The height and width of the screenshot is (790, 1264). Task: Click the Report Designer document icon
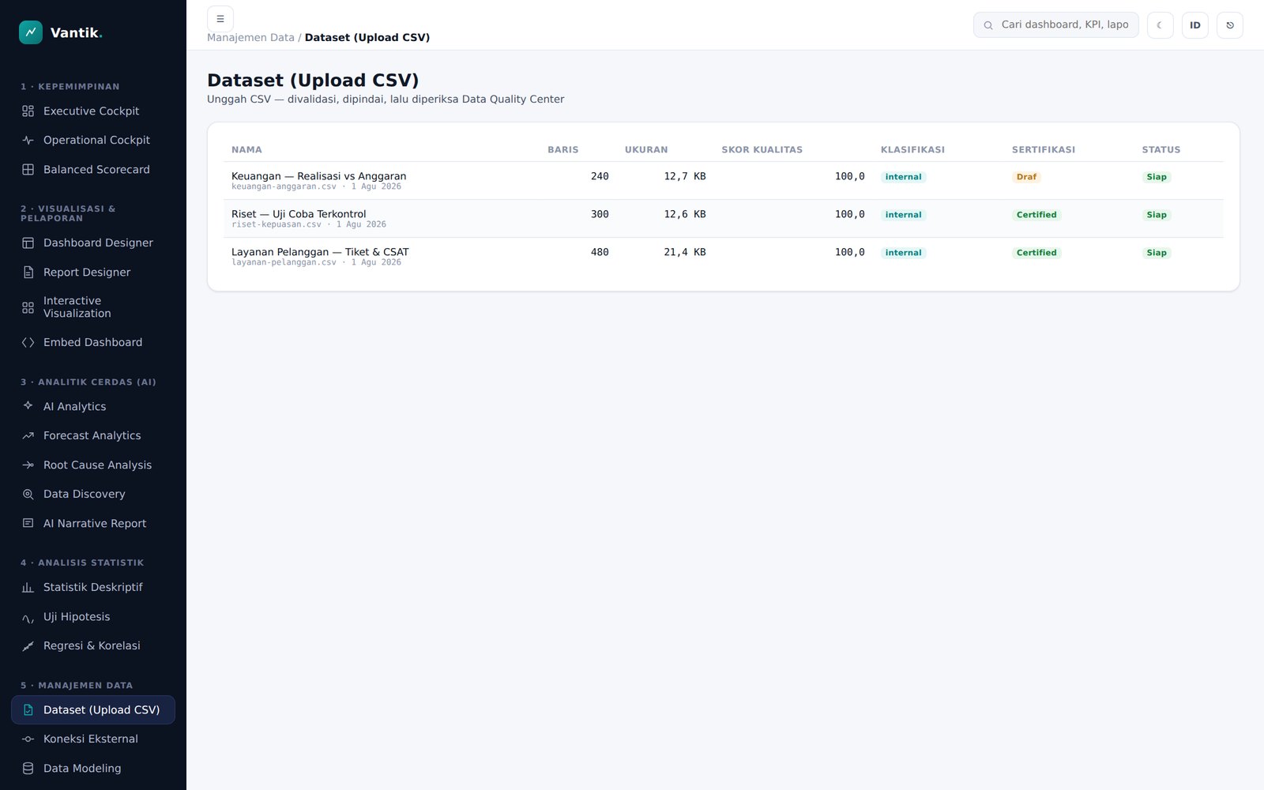tap(28, 273)
